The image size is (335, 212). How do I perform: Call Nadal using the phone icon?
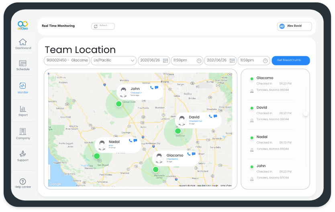coord(131,141)
